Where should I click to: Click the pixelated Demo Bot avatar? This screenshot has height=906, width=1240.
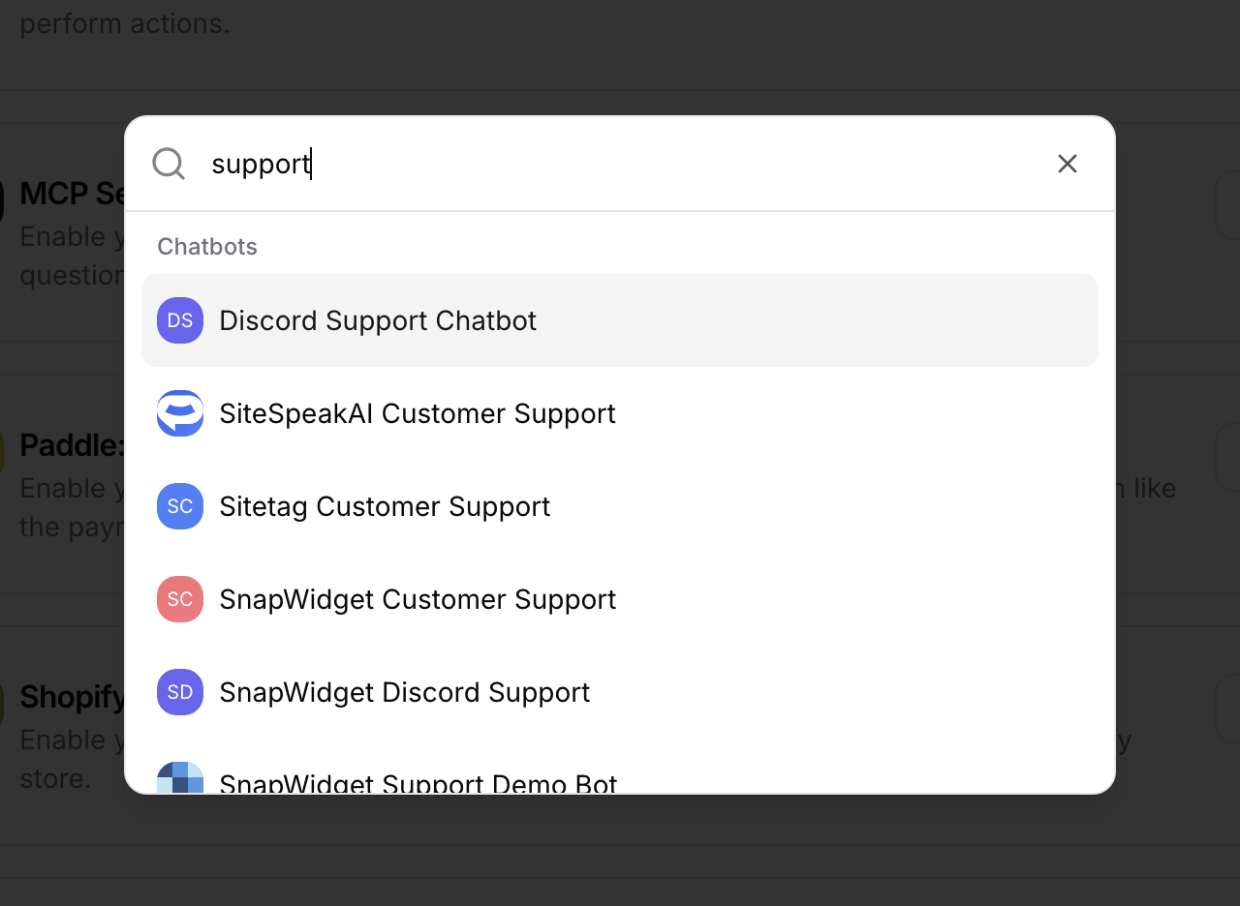point(180,779)
